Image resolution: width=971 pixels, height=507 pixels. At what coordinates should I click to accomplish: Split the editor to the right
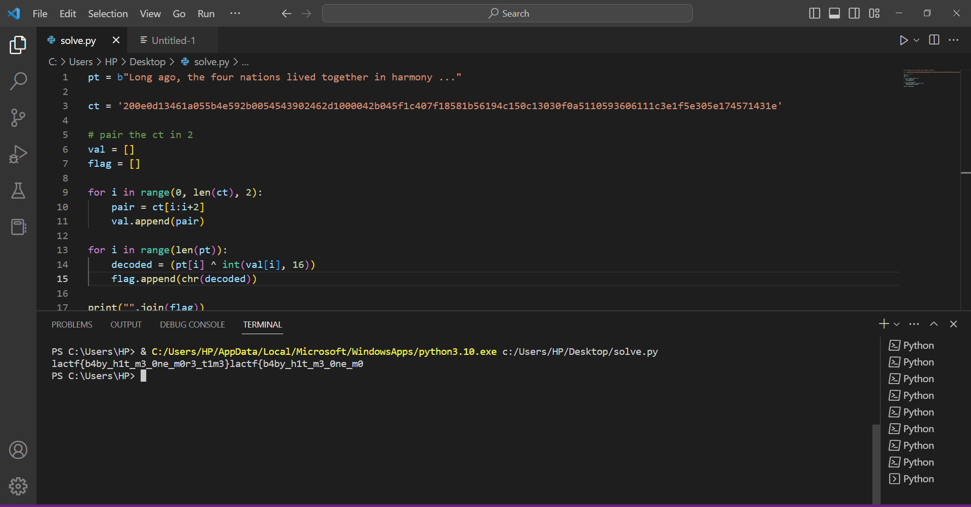934,40
